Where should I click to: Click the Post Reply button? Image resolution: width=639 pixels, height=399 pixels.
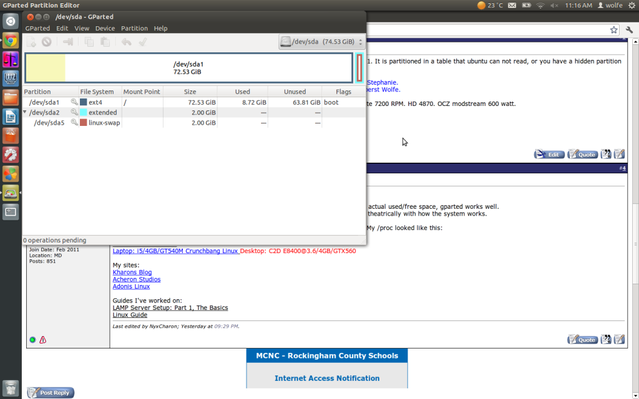[49, 392]
